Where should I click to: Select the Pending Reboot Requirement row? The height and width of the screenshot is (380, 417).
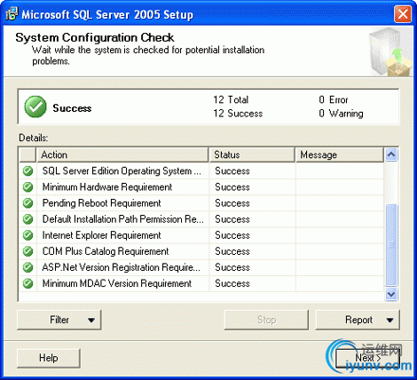201,203
